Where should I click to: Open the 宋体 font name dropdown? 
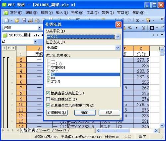point(40,27)
